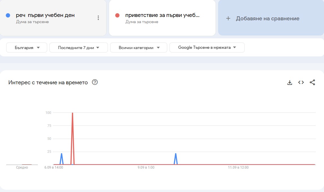Open the 'Последните 7 дни' time range dropdown
Screen dimensions: 324x192
[x=78, y=47]
